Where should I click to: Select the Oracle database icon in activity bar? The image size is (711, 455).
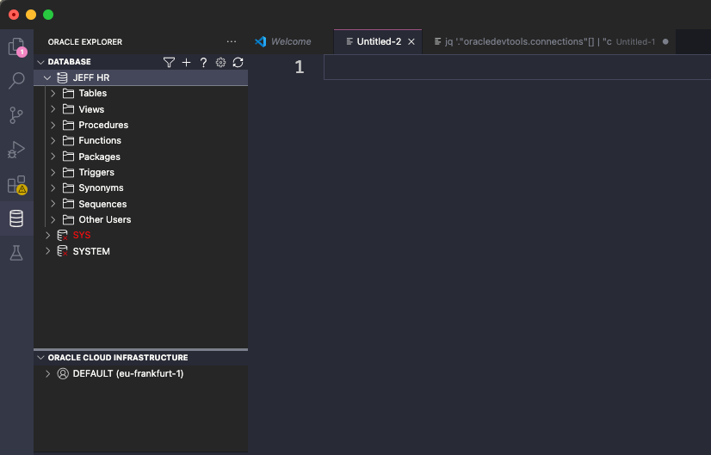tap(16, 218)
